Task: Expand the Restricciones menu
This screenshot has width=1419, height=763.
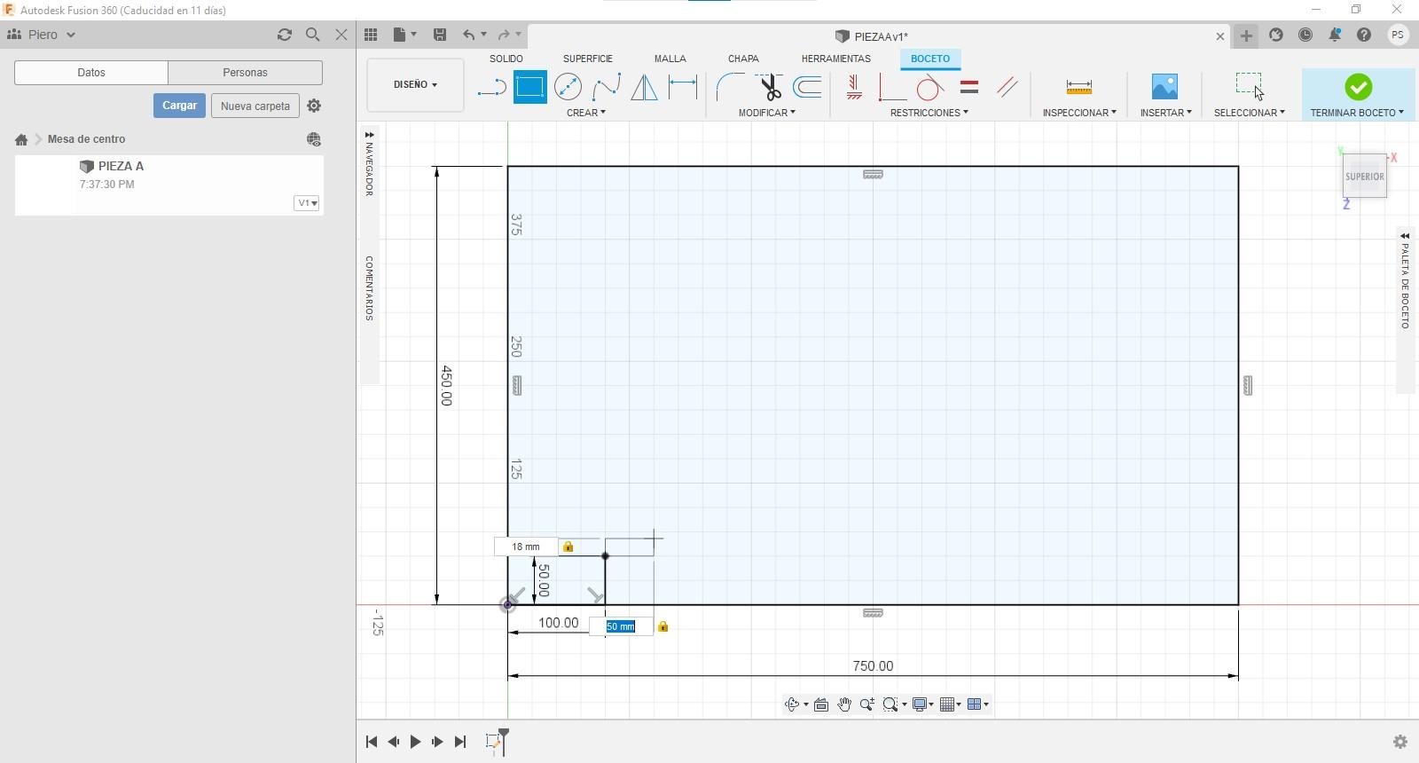Action: click(x=929, y=113)
